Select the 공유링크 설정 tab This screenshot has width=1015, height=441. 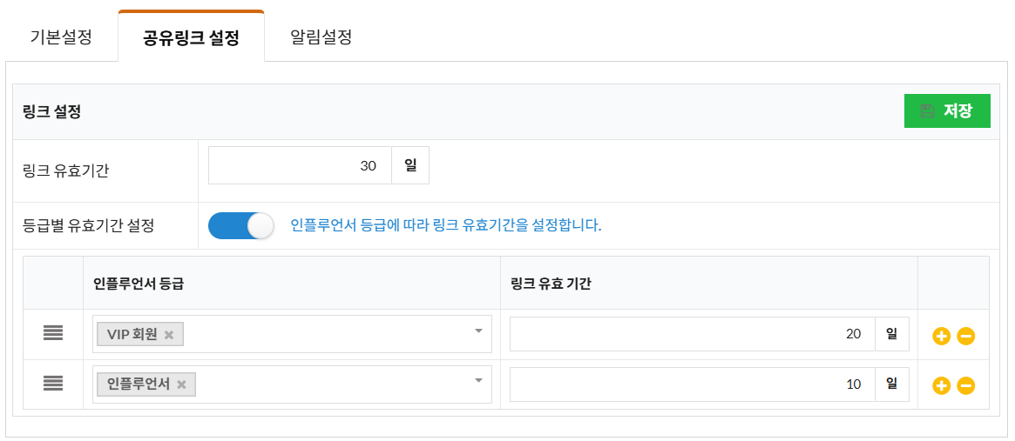click(x=191, y=38)
